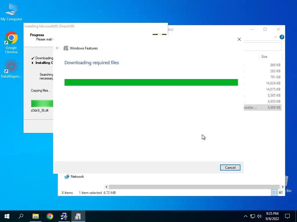Open Explorer help question mark icon
The width and height of the screenshot is (297, 222).
pos(282,37)
